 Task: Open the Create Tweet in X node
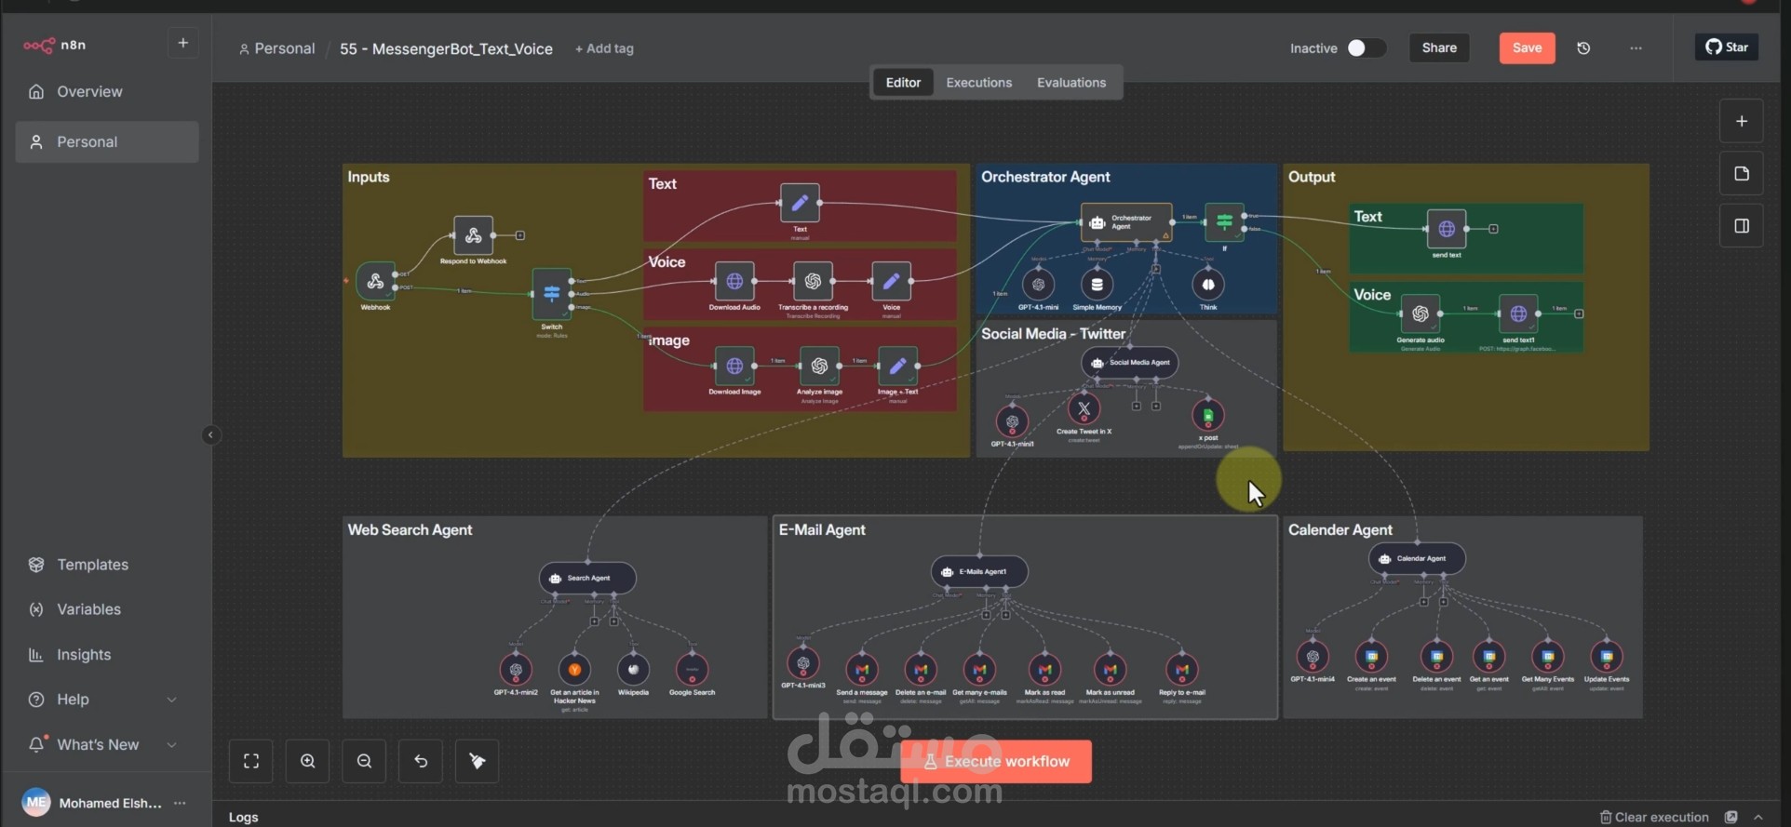coord(1084,408)
